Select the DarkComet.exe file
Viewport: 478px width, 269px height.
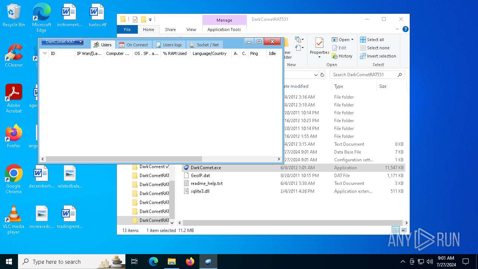[x=293, y=168]
